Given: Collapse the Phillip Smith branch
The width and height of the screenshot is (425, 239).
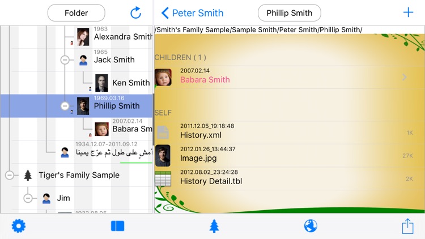Looking at the screenshot, I should point(65,106).
